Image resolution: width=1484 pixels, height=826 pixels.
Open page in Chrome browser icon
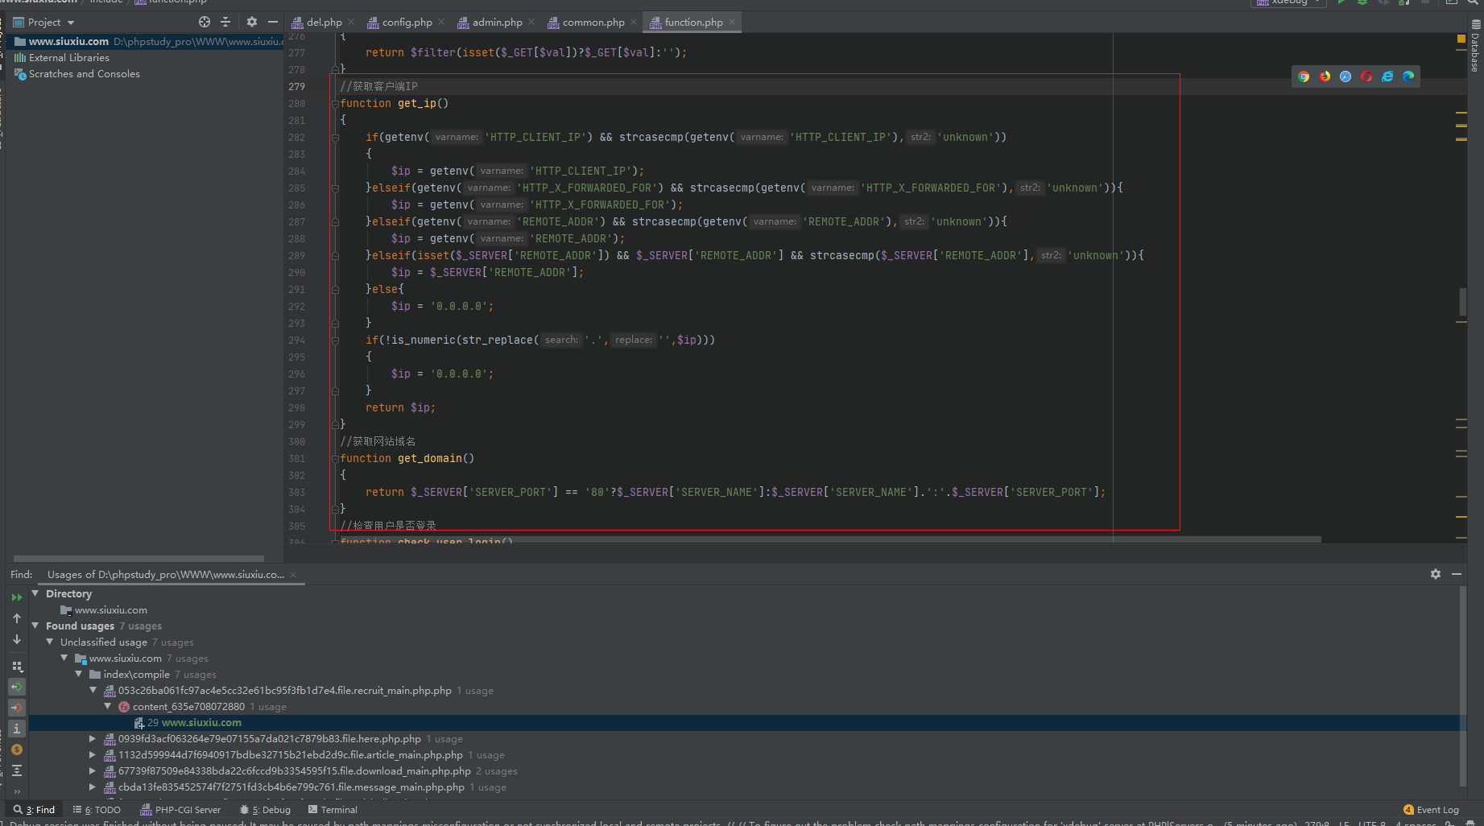point(1304,76)
